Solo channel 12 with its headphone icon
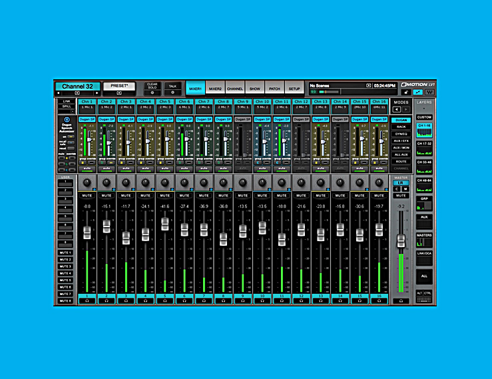492x379 pixels. pos(301,301)
